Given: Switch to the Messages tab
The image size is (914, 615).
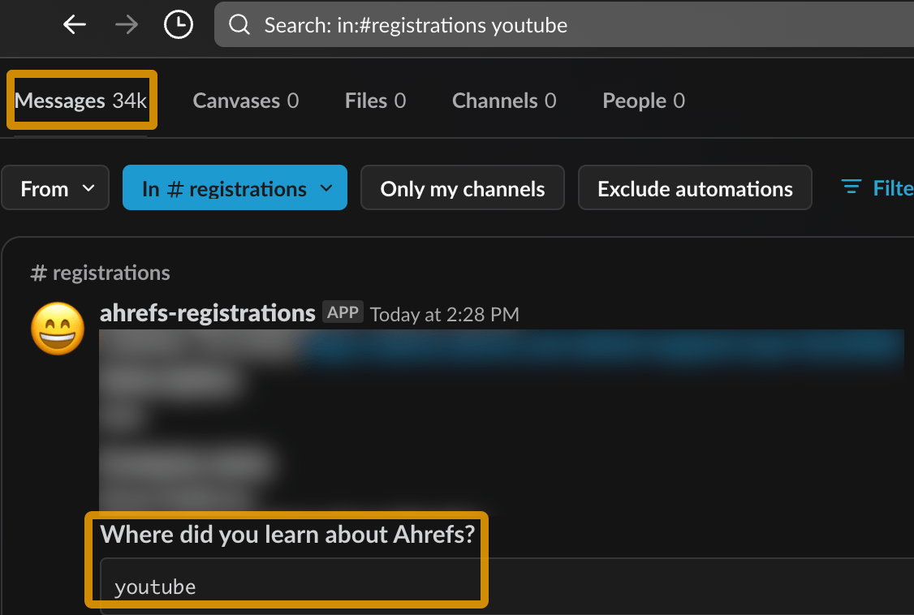Looking at the screenshot, I should point(81,101).
